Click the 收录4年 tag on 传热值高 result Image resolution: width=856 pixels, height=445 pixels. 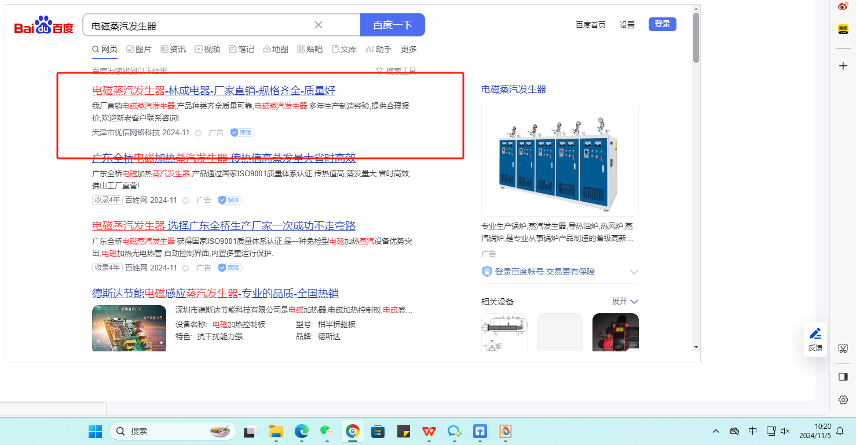coord(107,200)
